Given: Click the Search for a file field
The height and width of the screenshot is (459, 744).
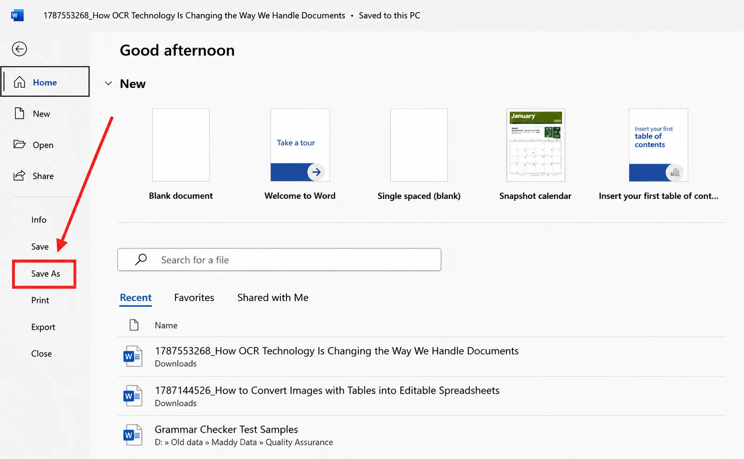Looking at the screenshot, I should point(279,260).
